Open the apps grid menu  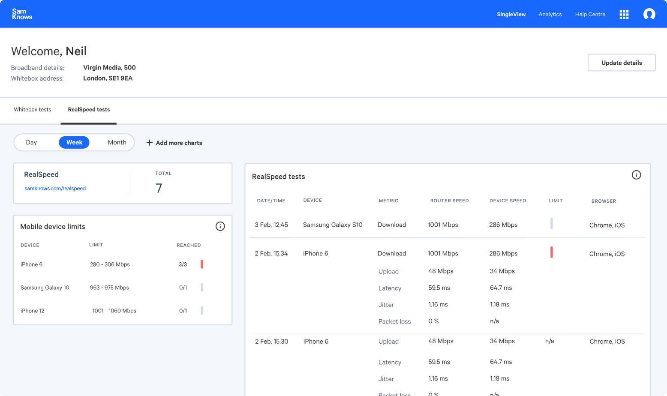[x=624, y=15]
